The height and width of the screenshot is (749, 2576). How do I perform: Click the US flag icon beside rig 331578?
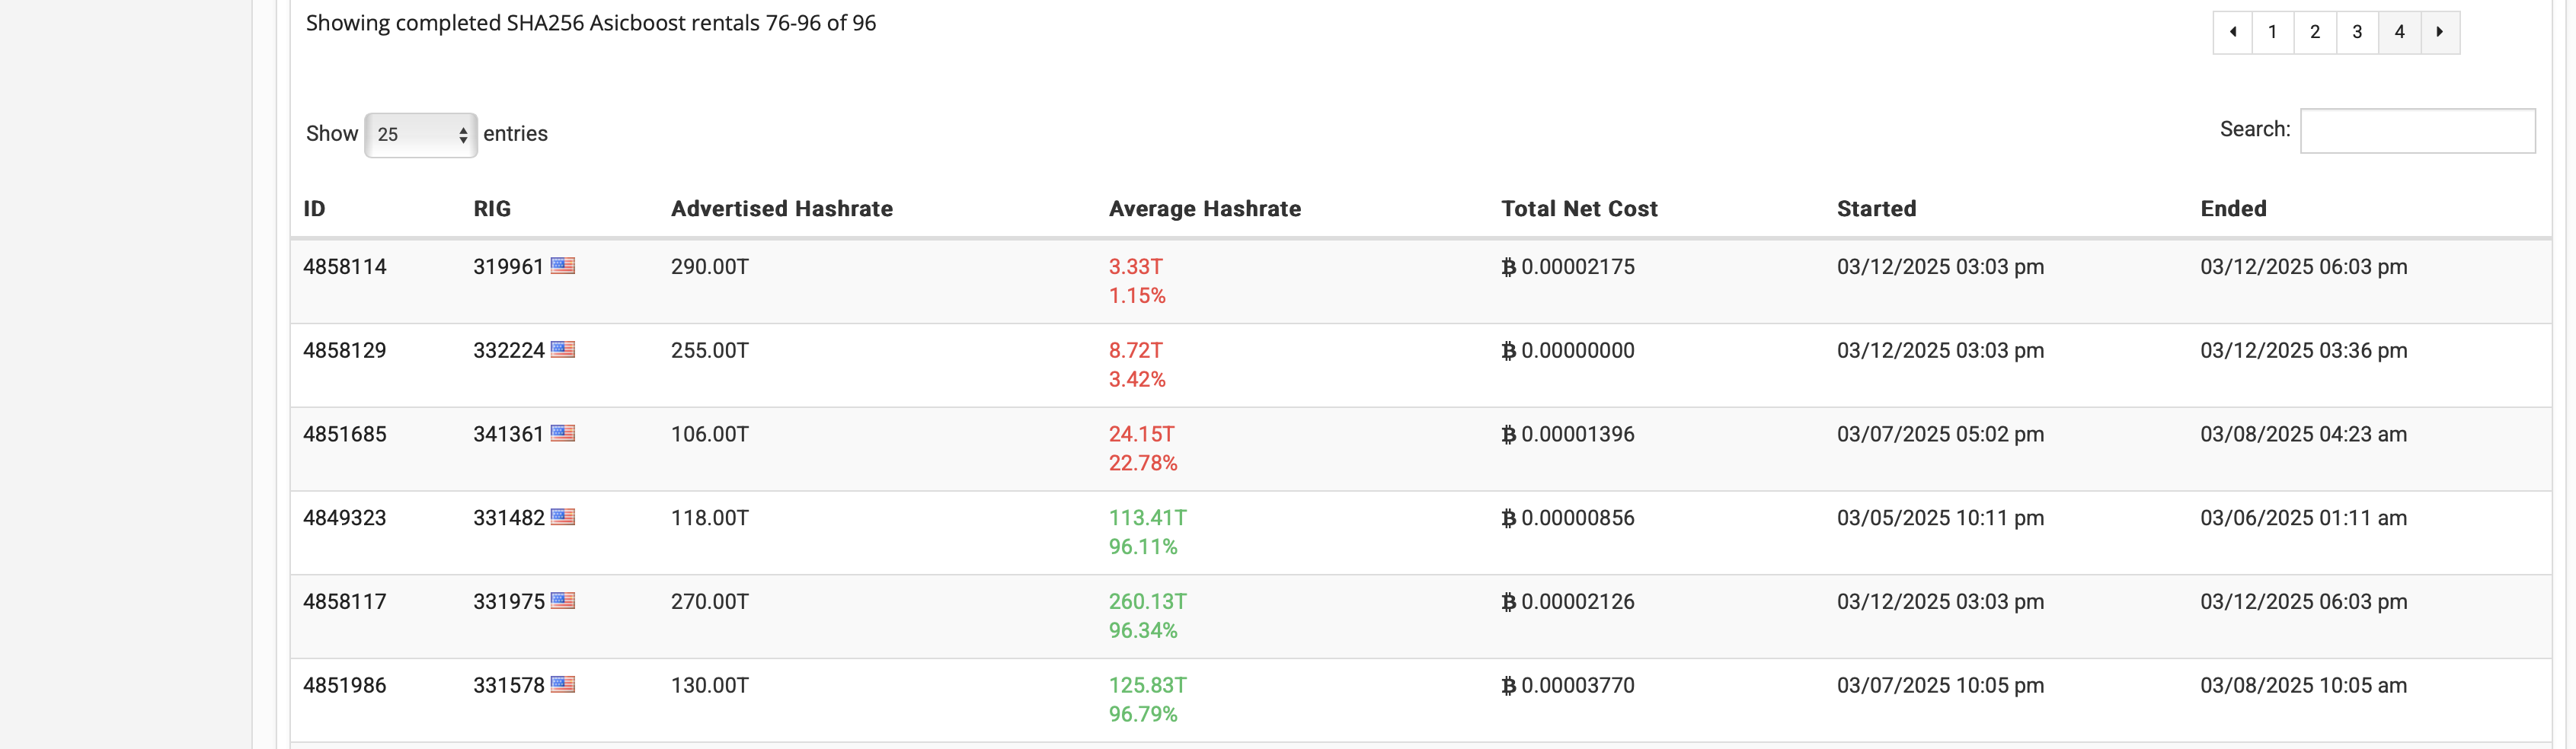tap(563, 685)
